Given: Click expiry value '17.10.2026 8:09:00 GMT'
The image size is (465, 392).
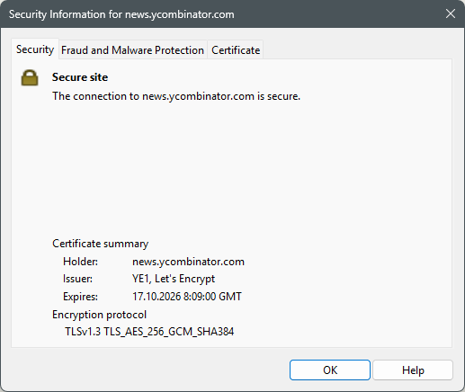Looking at the screenshot, I should coord(187,297).
